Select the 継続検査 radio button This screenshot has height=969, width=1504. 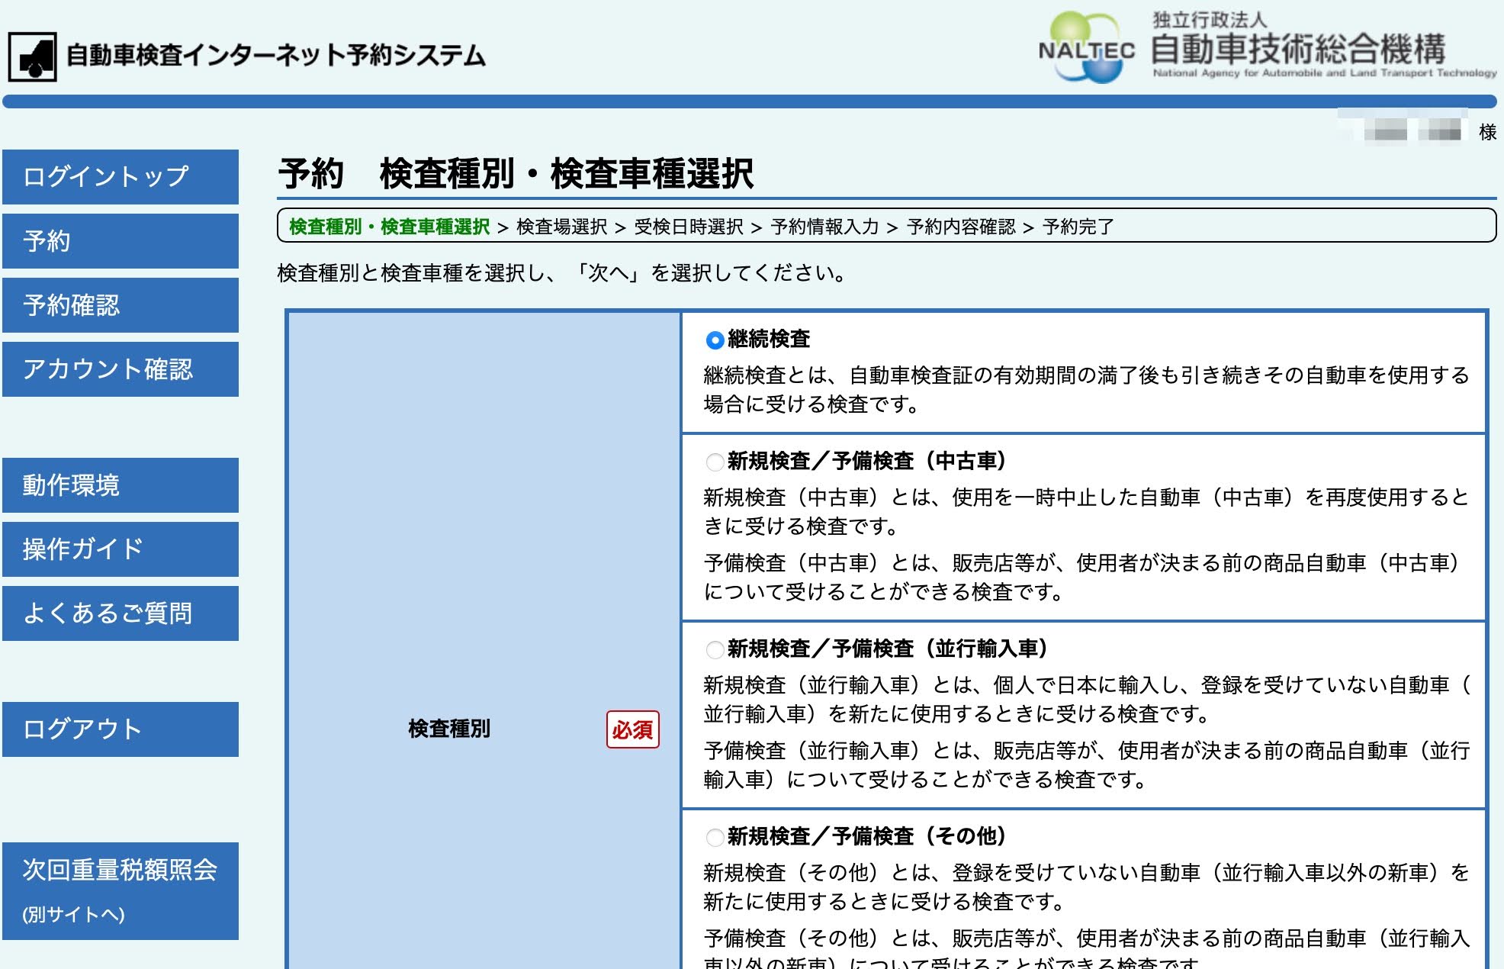pyautogui.click(x=715, y=340)
